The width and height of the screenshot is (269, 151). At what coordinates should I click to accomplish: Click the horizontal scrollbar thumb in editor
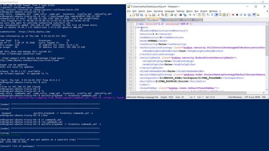(x=188, y=93)
